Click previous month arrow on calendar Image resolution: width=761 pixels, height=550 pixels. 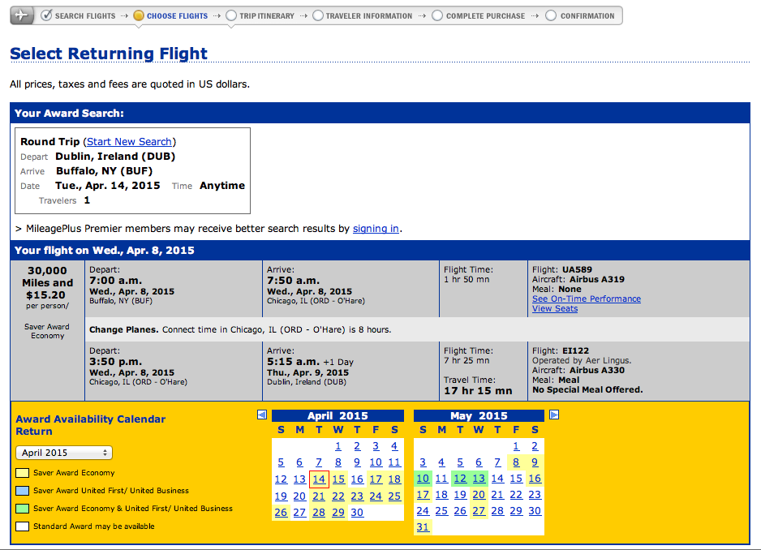pos(262,415)
